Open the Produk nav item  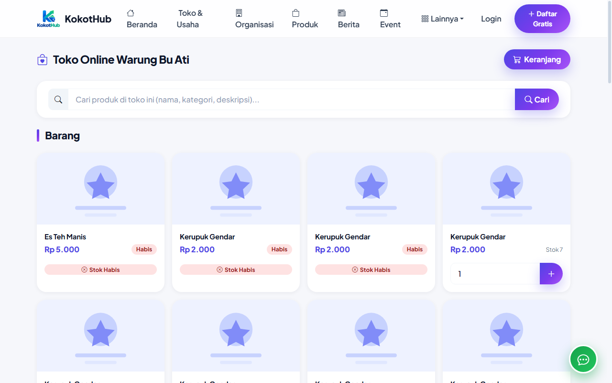[x=305, y=19]
